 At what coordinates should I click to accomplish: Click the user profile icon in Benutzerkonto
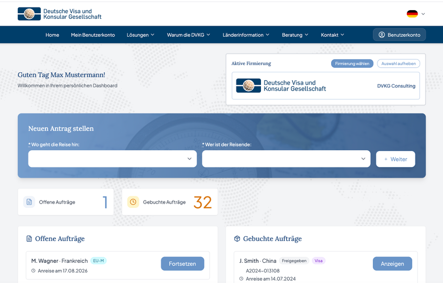pyautogui.click(x=382, y=35)
